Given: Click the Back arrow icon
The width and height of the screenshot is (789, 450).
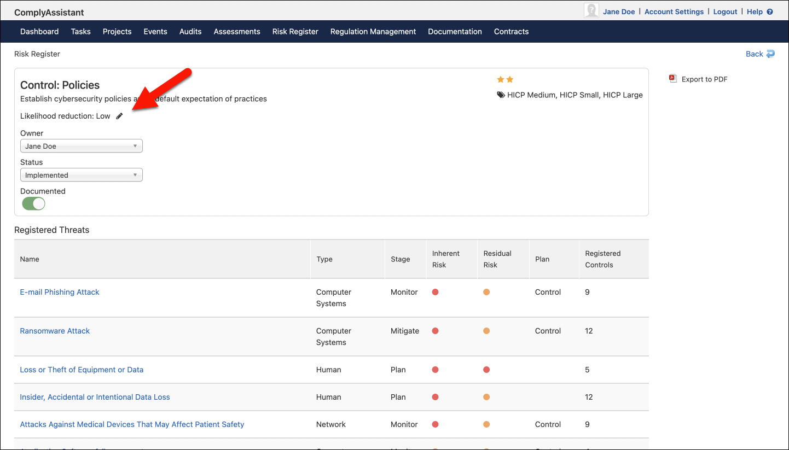Looking at the screenshot, I should coord(770,54).
